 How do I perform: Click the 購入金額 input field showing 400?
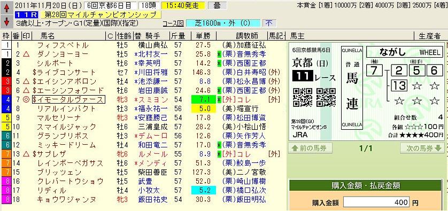376,202
